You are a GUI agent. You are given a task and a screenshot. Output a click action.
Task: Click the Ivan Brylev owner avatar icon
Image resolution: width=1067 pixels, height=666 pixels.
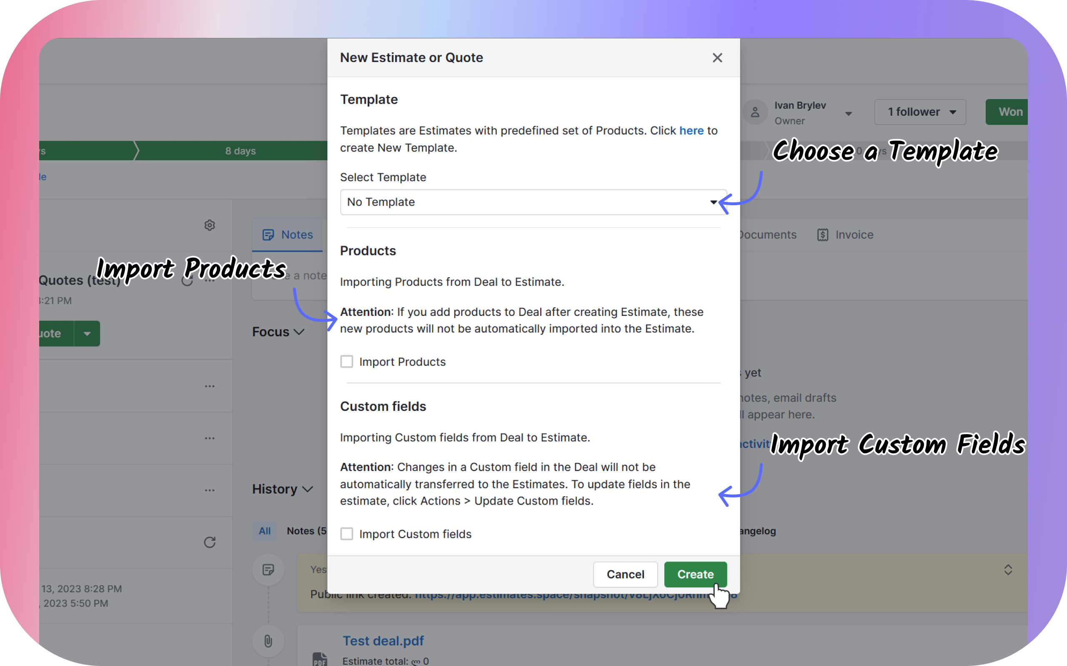[755, 112]
